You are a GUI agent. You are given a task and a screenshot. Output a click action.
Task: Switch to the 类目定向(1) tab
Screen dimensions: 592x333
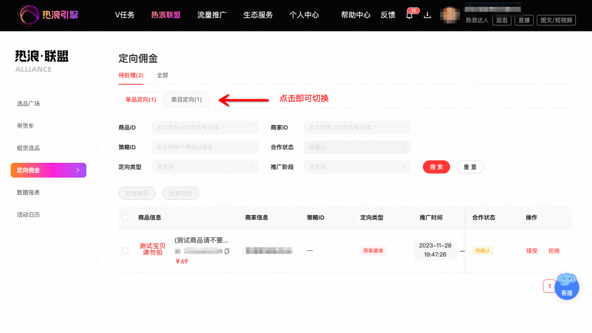[x=186, y=99]
